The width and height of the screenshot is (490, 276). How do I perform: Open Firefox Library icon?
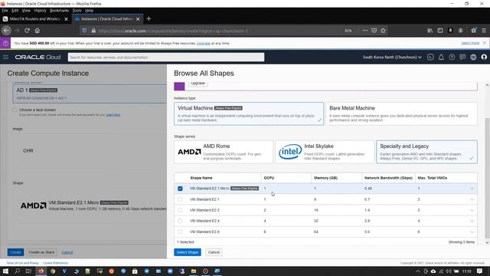click(x=430, y=31)
